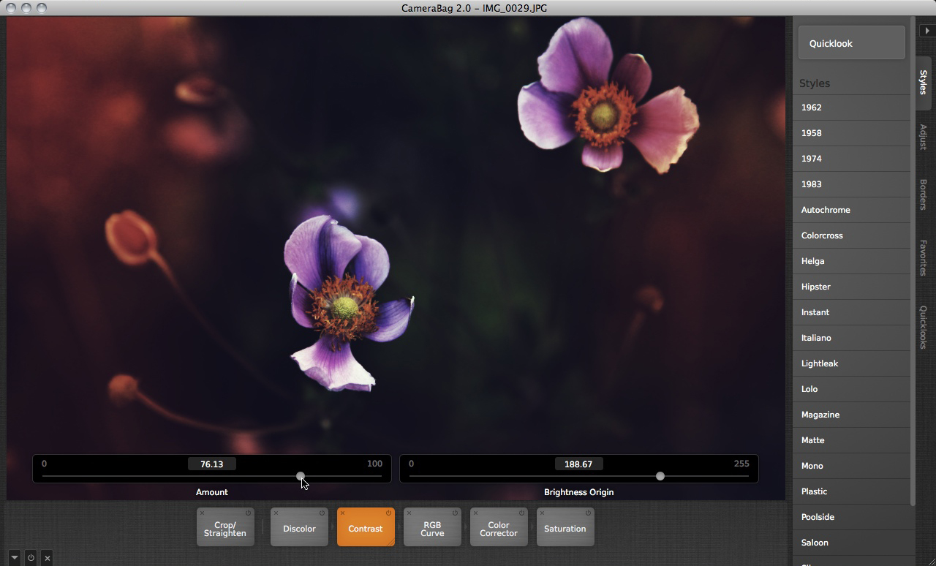The image size is (936, 566).
Task: Select the Color Corrector adjustment tile
Action: click(499, 527)
